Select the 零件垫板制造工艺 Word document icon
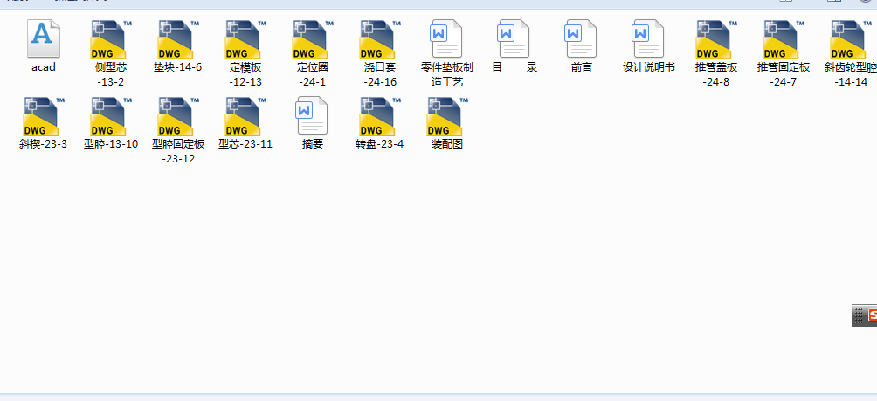 click(x=446, y=38)
